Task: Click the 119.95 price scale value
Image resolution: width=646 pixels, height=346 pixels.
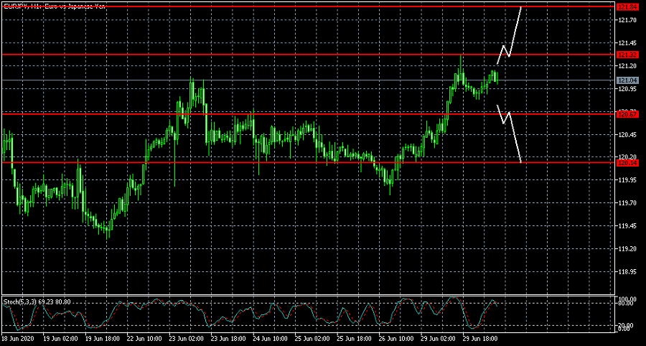Action: click(x=628, y=180)
